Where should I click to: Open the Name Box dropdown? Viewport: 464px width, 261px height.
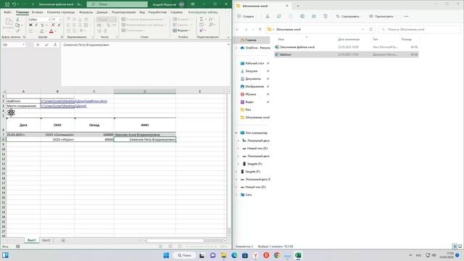click(23, 45)
